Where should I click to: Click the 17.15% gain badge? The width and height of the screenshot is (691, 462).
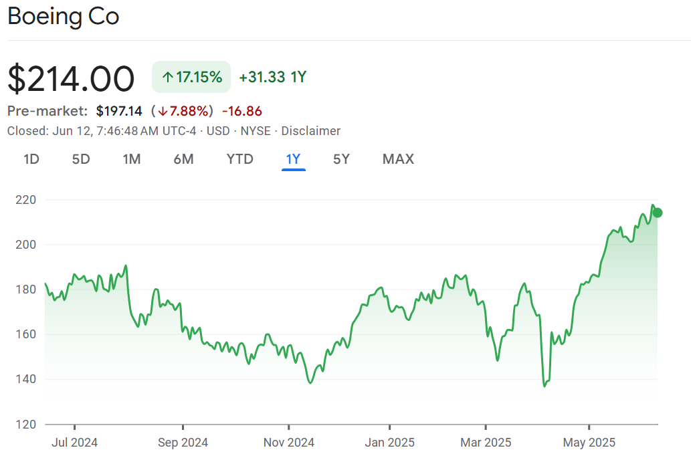[x=191, y=77]
